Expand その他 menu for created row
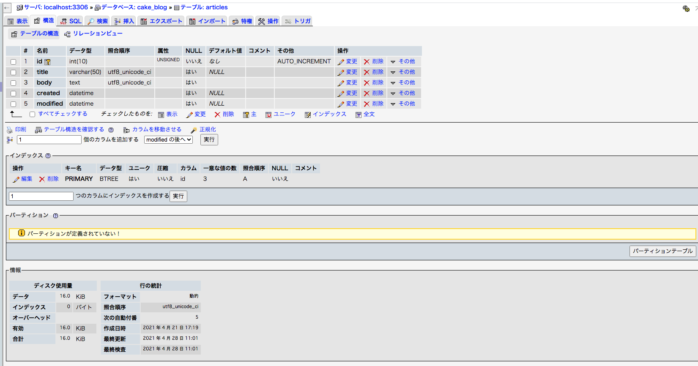The image size is (698, 366). tap(402, 93)
